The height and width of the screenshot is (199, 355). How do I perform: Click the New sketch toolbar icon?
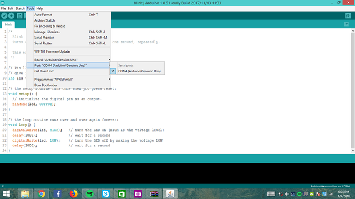(20, 15)
